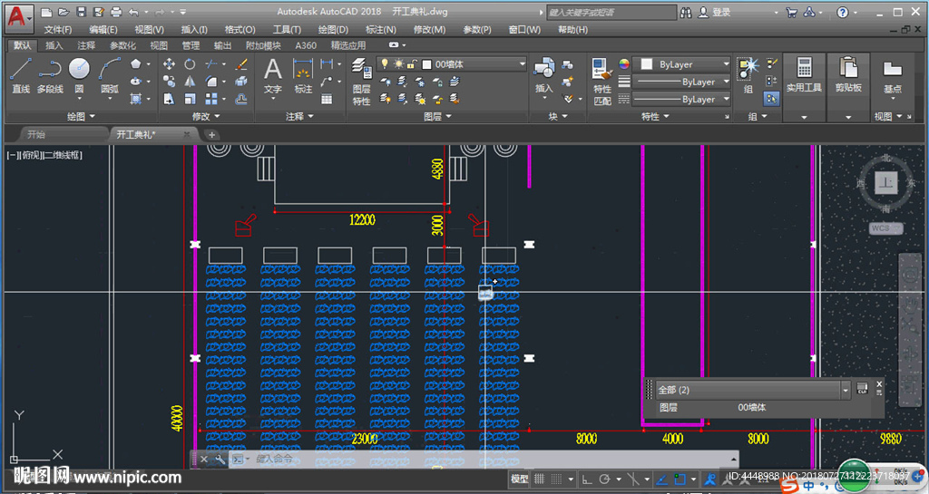Click the Plot/Print icon in quick access toolbar
929x494 pixels.
116,12
